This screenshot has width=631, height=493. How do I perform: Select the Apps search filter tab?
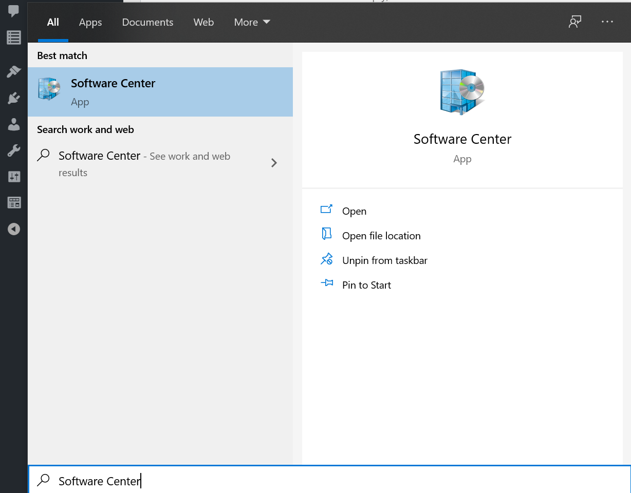(x=90, y=22)
